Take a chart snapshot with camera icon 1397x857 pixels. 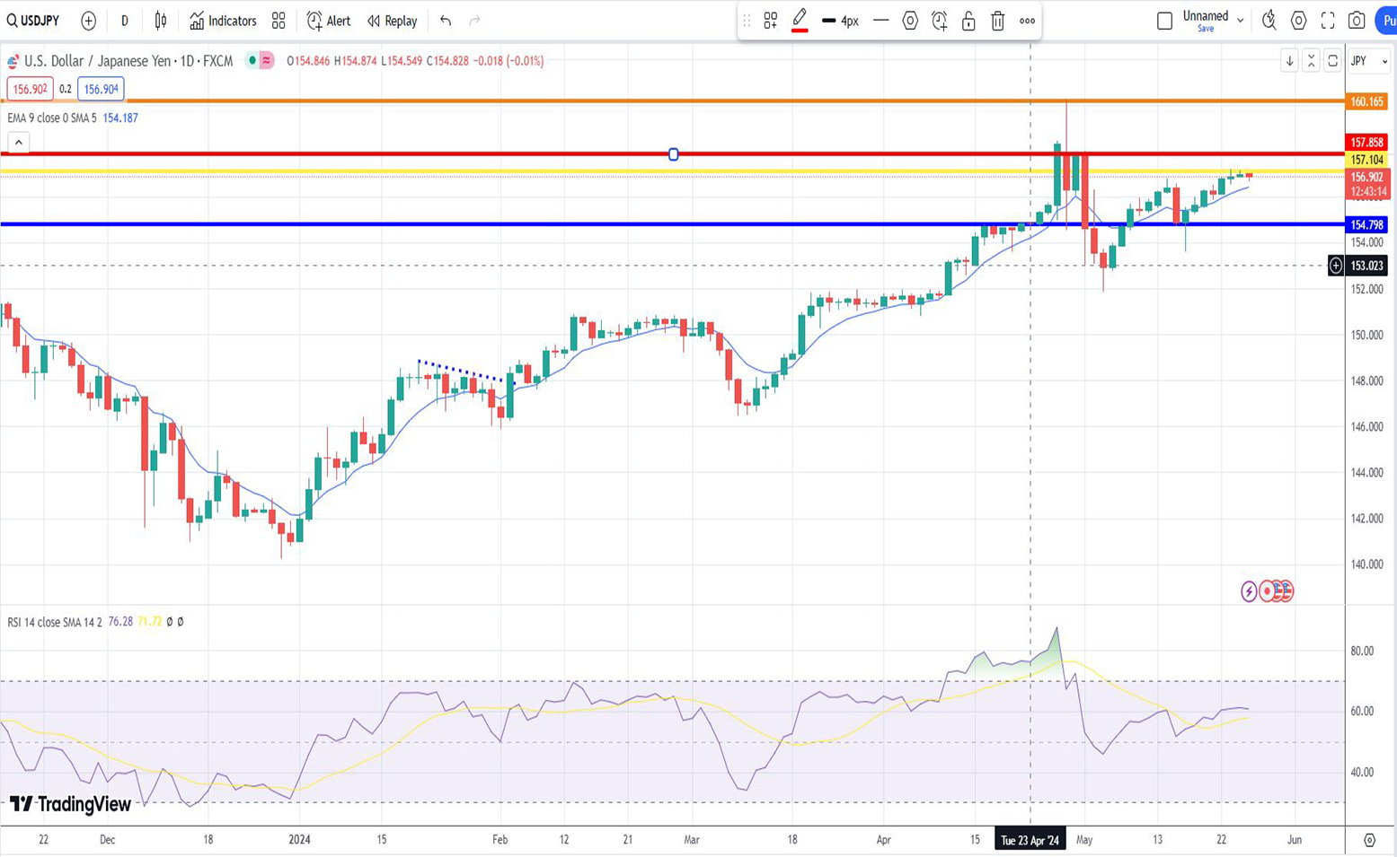[x=1357, y=21]
